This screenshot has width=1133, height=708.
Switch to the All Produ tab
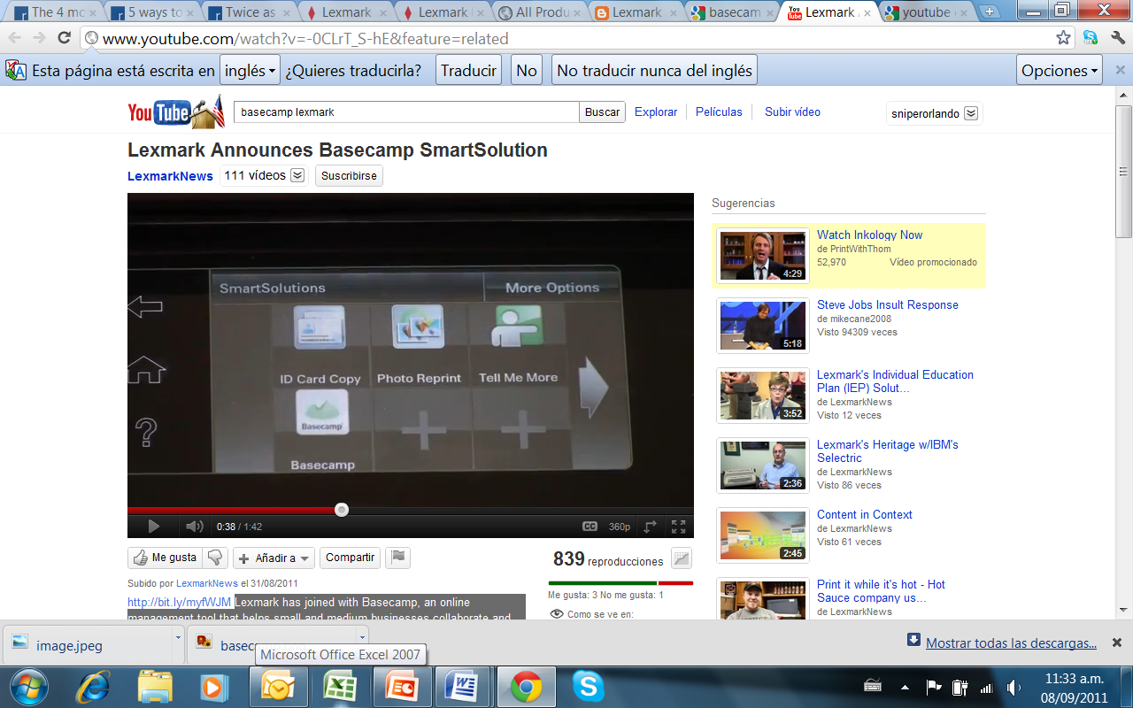(x=541, y=12)
